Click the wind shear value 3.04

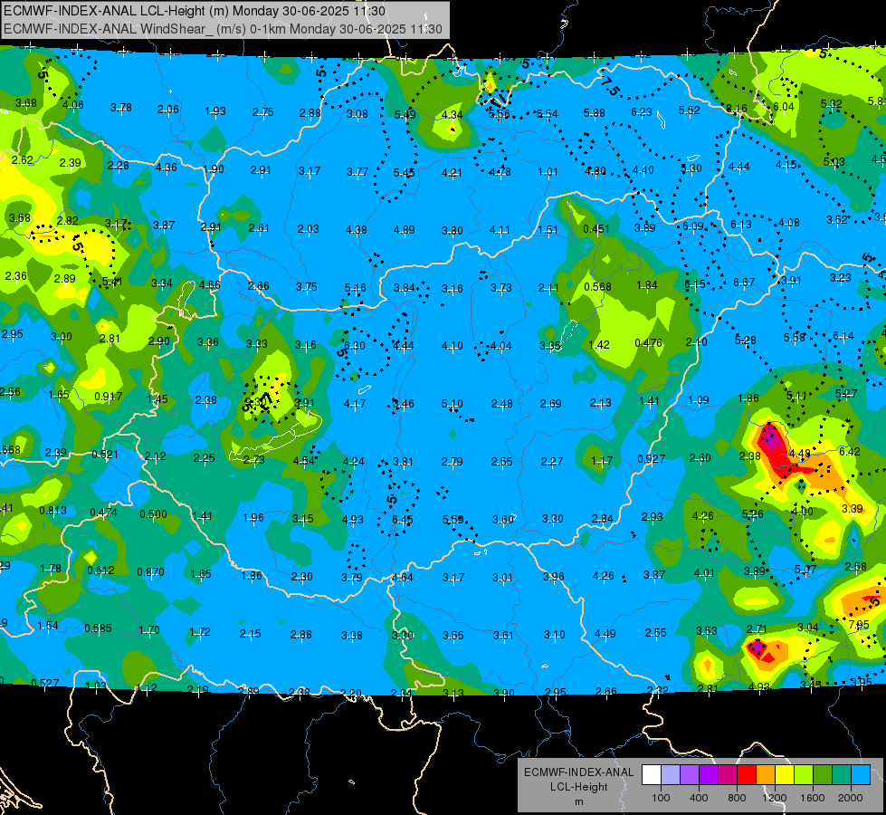pyautogui.click(x=807, y=628)
